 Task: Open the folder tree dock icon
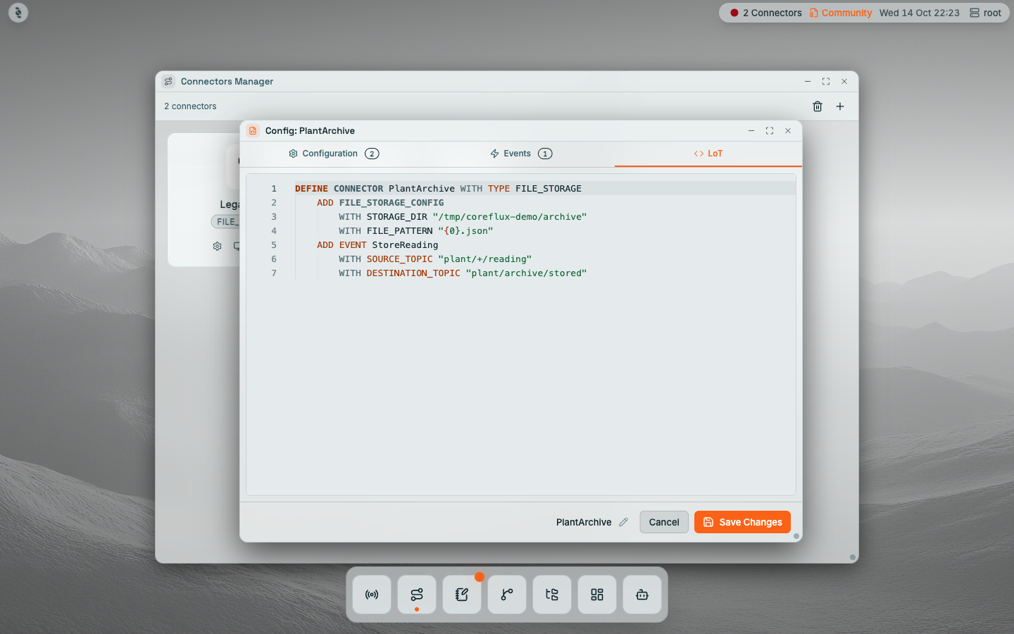tap(552, 595)
